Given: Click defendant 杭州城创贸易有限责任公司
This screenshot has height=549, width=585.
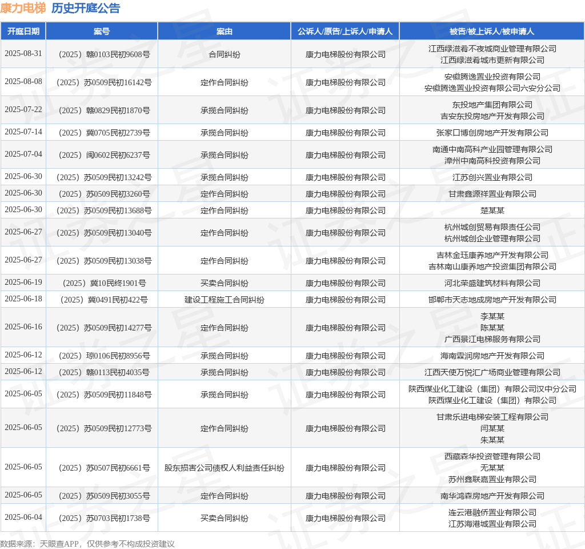Looking at the screenshot, I should (x=492, y=227).
